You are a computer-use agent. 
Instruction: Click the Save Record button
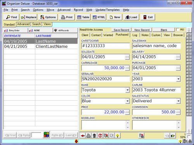pos(121,30)
